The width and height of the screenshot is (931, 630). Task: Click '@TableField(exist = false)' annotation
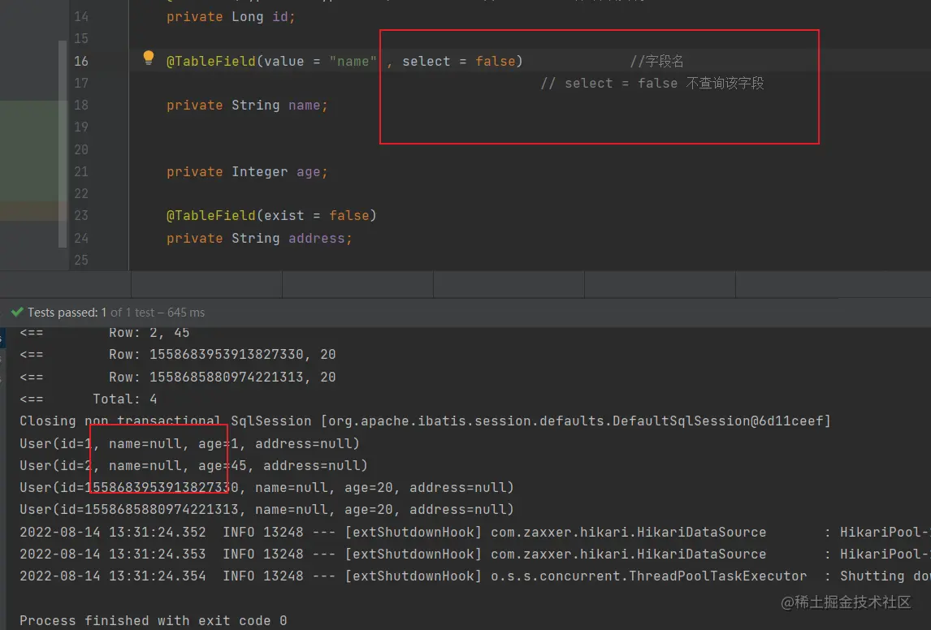click(x=271, y=215)
